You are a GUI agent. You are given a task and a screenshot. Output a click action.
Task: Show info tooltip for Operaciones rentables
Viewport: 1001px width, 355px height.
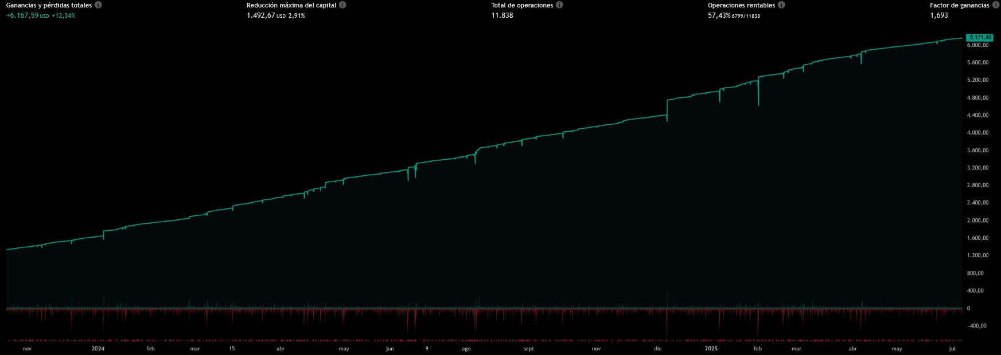(781, 5)
